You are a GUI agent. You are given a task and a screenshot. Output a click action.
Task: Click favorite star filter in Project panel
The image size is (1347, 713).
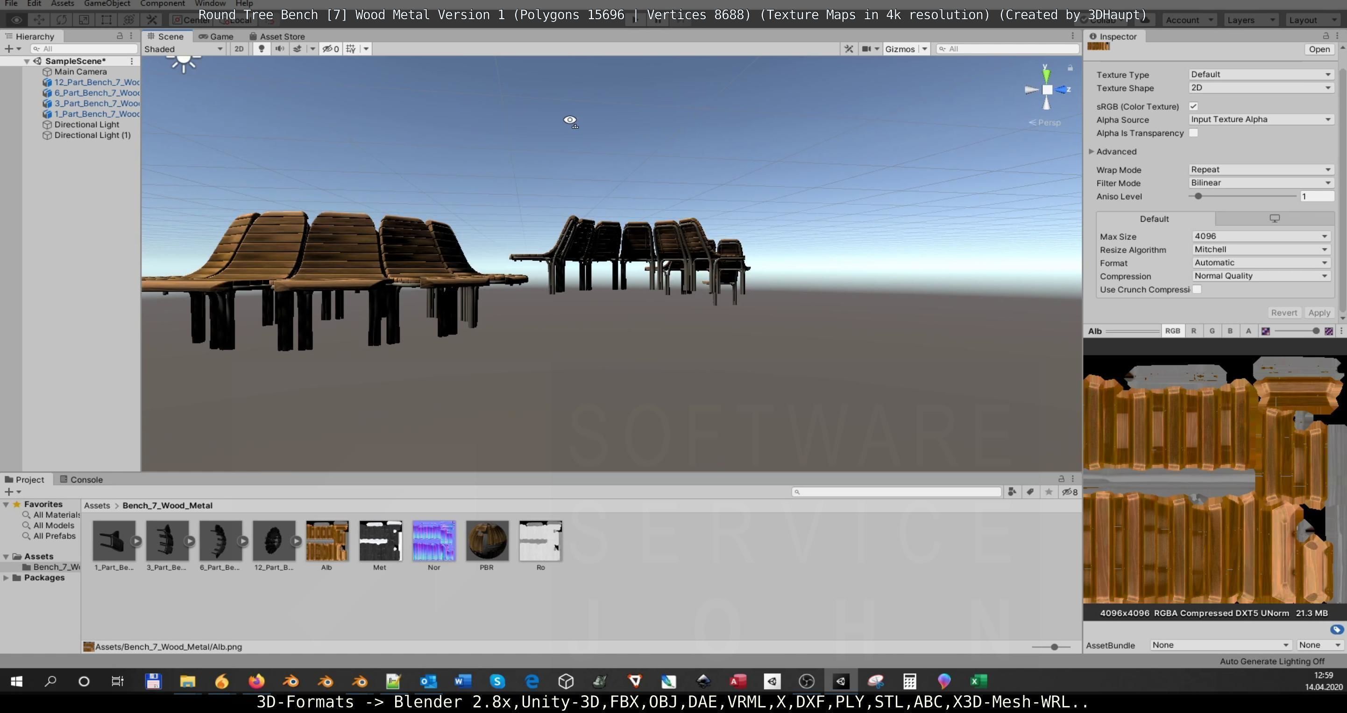(1049, 492)
